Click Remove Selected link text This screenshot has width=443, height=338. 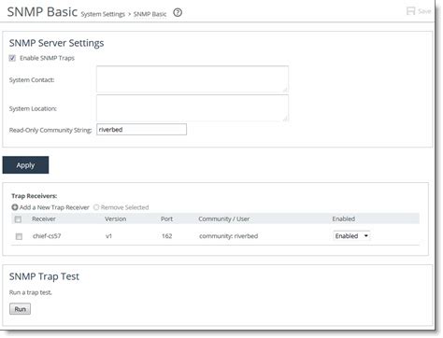click(x=124, y=207)
